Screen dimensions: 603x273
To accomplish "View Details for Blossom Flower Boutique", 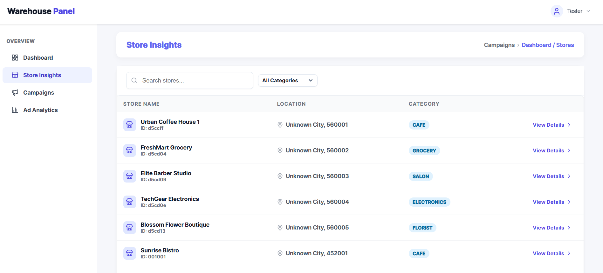I will pyautogui.click(x=548, y=228).
